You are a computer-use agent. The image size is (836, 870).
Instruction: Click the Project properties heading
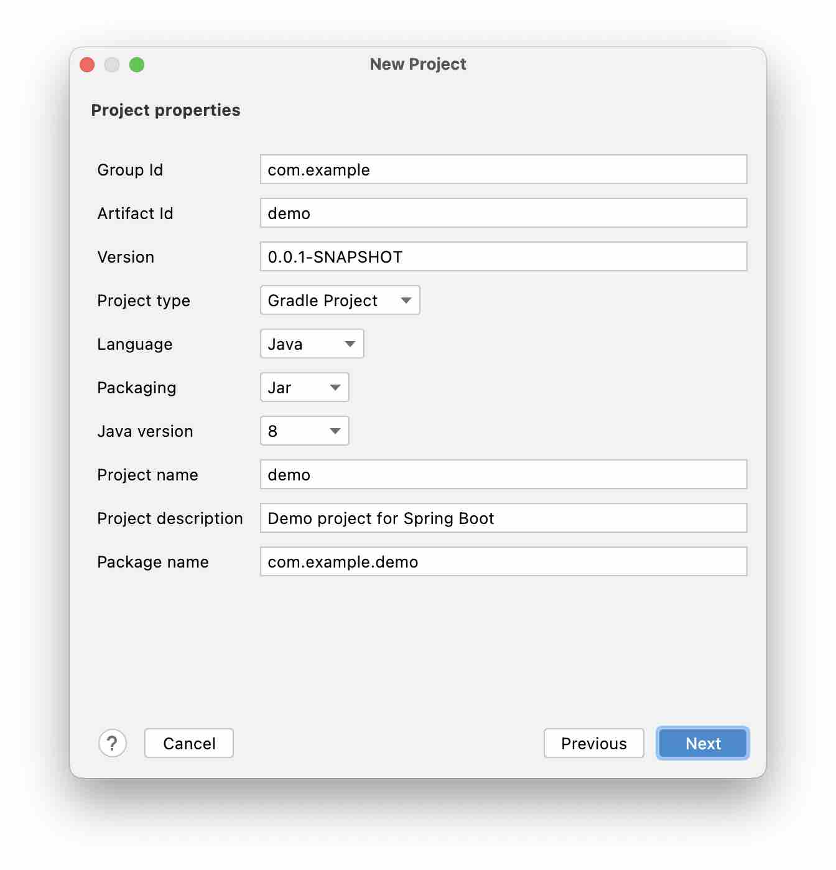pyautogui.click(x=167, y=110)
